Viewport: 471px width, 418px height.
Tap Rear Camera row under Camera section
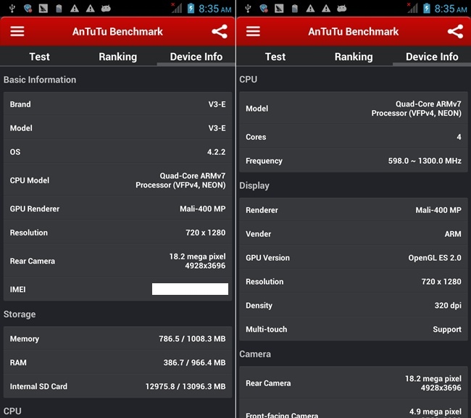tap(354, 383)
